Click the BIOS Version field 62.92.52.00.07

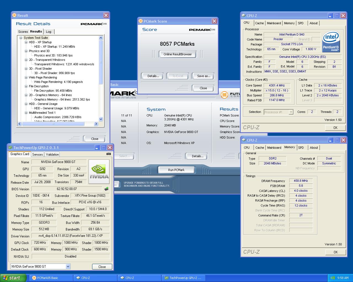click(x=67, y=189)
